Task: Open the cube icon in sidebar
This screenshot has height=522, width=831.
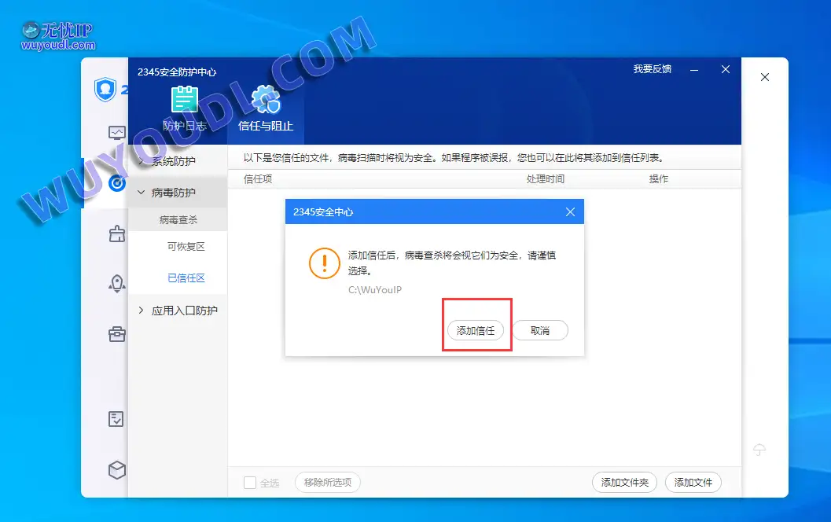Action: tap(116, 470)
